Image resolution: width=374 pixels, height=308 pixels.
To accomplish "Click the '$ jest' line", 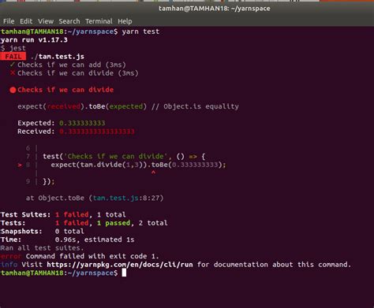I will point(13,48).
